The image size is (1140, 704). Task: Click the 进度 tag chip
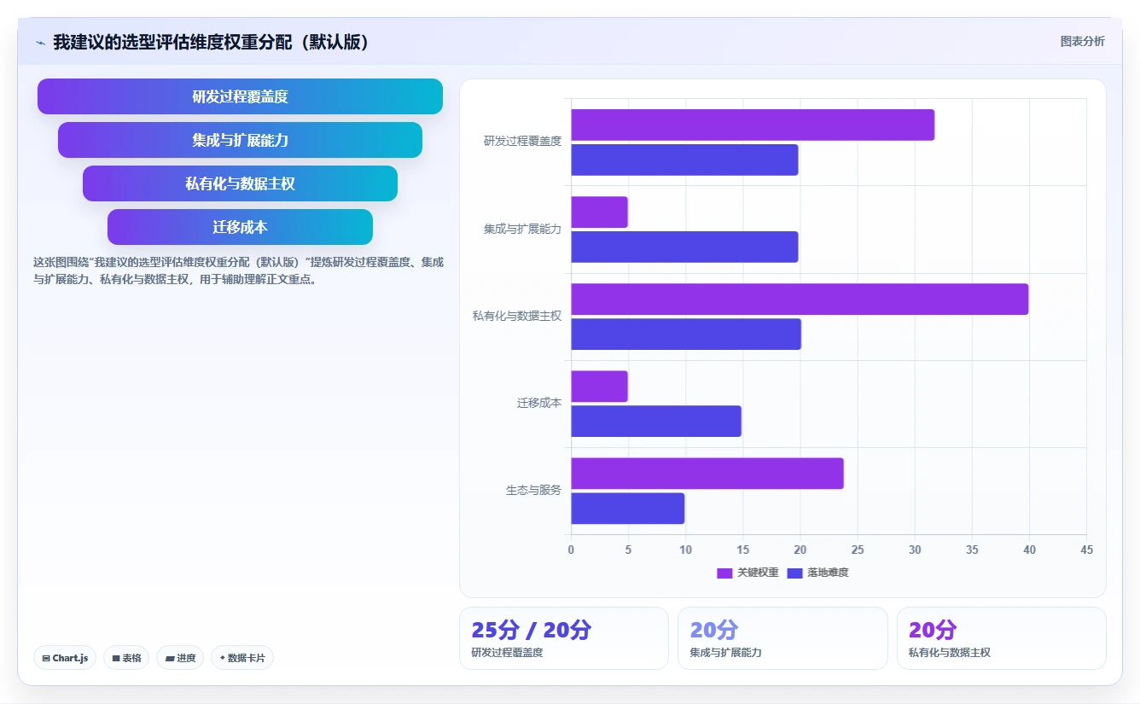click(x=180, y=658)
